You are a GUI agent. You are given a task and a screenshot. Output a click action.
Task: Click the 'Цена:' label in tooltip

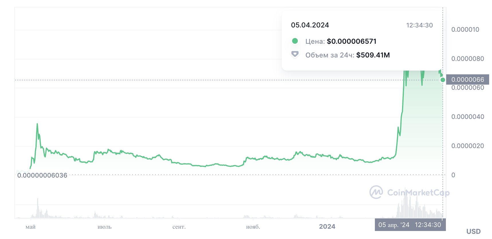coord(315,41)
